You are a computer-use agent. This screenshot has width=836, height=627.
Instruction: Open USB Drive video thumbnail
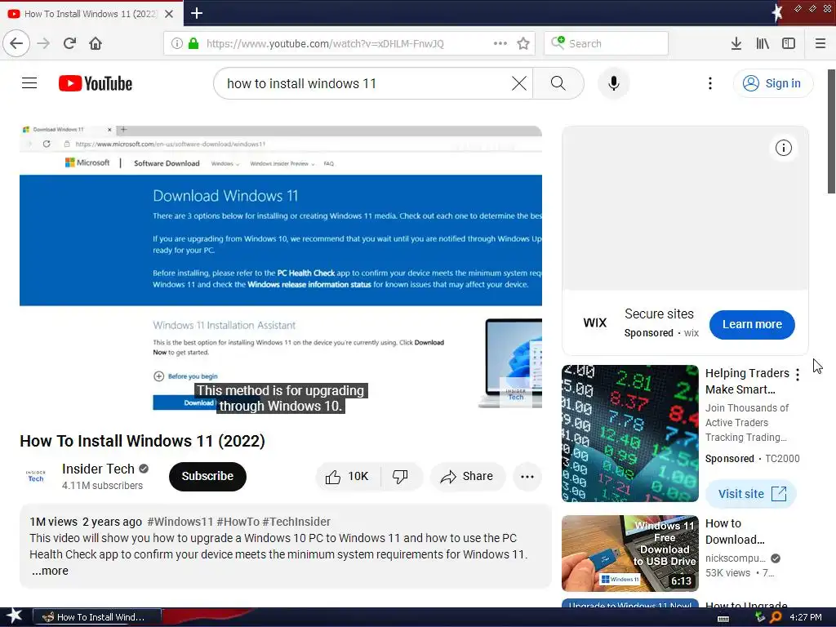[629, 553]
